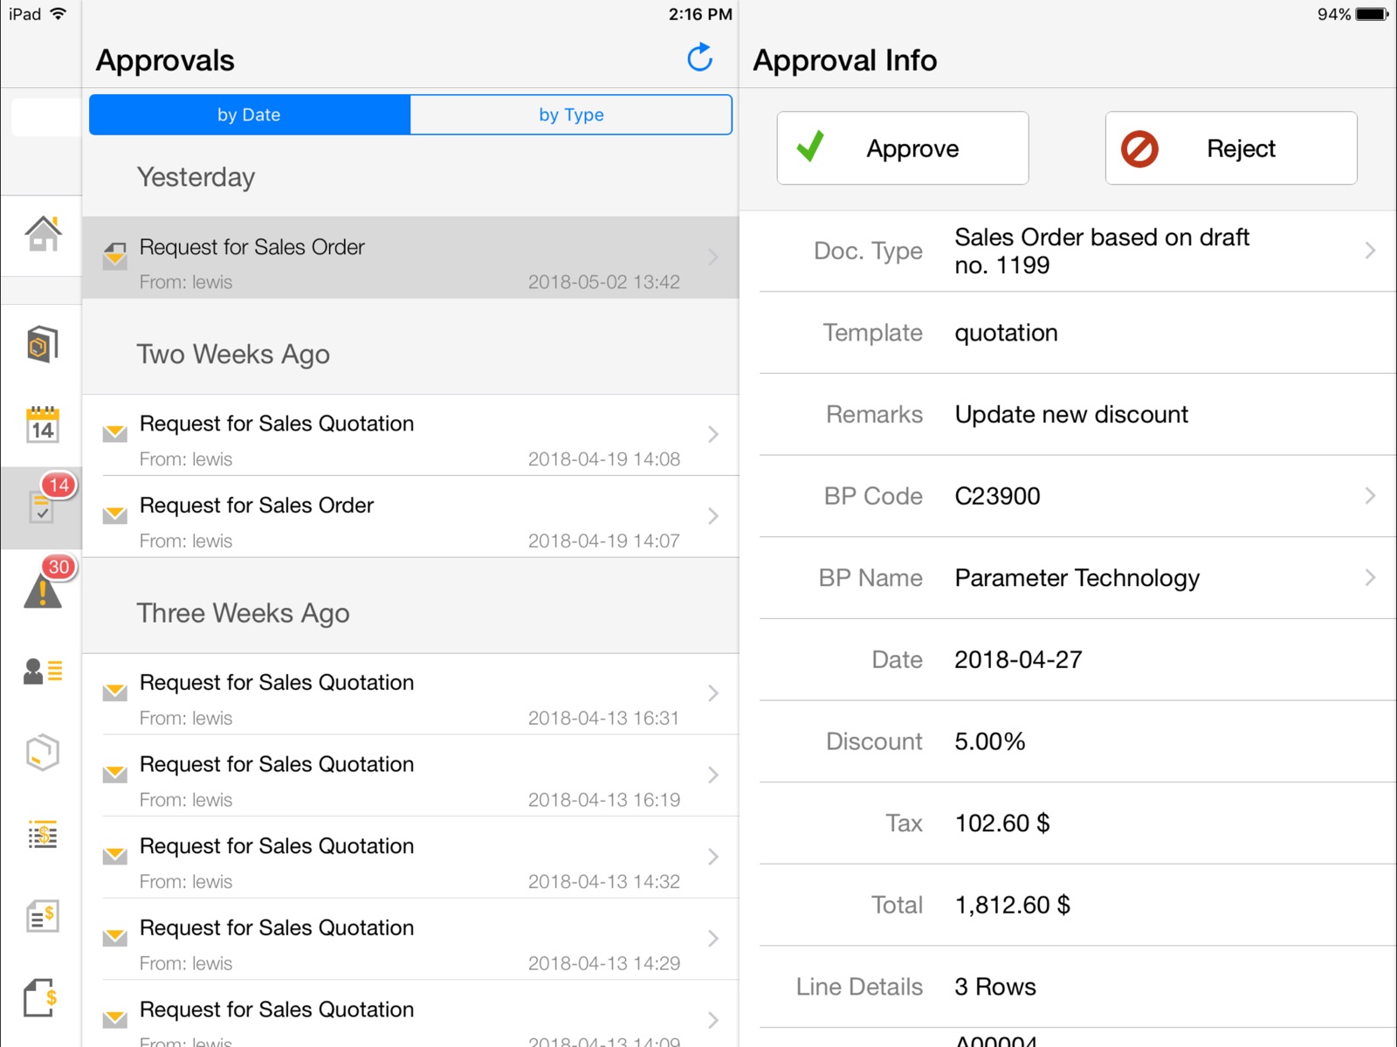1397x1047 pixels.
Task: Switch to the by Type tab
Action: (571, 114)
